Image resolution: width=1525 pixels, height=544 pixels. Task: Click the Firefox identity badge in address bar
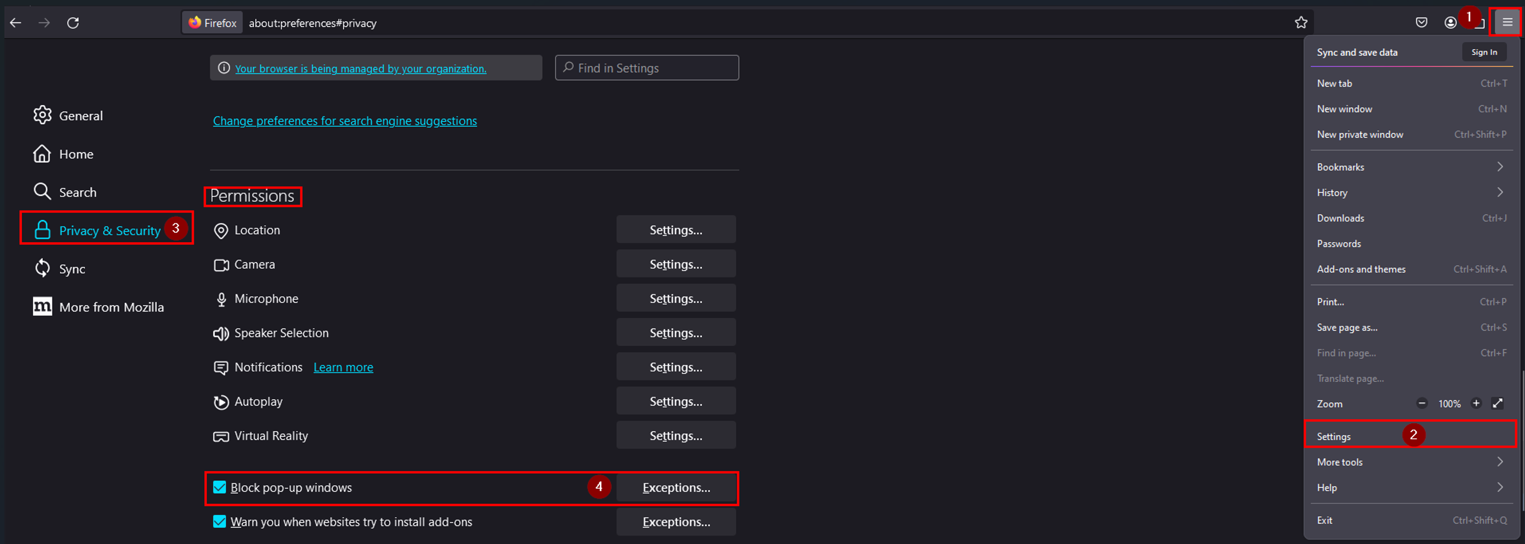point(212,22)
